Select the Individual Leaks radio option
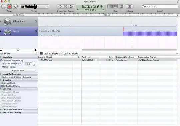This screenshot has height=126, width=180. 1,83
